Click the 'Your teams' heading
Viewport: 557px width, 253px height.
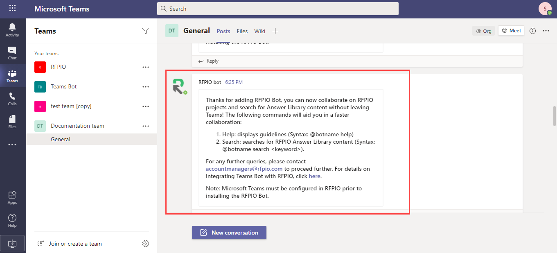tap(46, 54)
